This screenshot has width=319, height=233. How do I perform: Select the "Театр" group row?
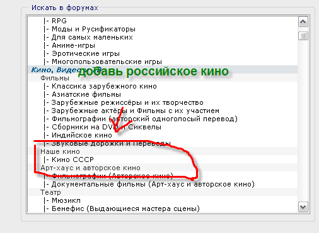coord(163,192)
